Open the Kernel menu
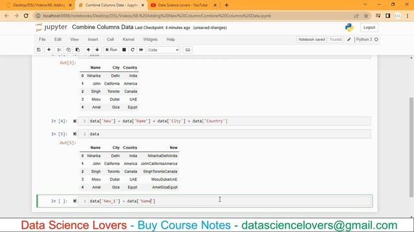Viewport: 414px width, 232px height. (x=129, y=39)
